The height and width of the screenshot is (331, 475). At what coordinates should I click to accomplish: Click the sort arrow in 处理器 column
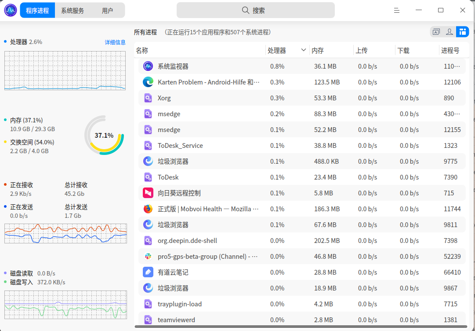[x=304, y=50]
